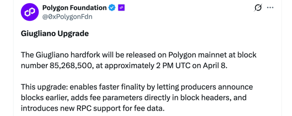Screen dimensions: 292x116
Task: Click the blue verified checkmark badge
Action: point(112,8)
